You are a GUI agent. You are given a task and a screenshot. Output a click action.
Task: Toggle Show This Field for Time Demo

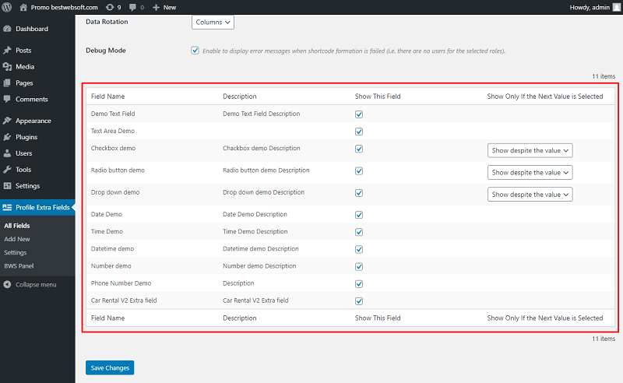(359, 232)
